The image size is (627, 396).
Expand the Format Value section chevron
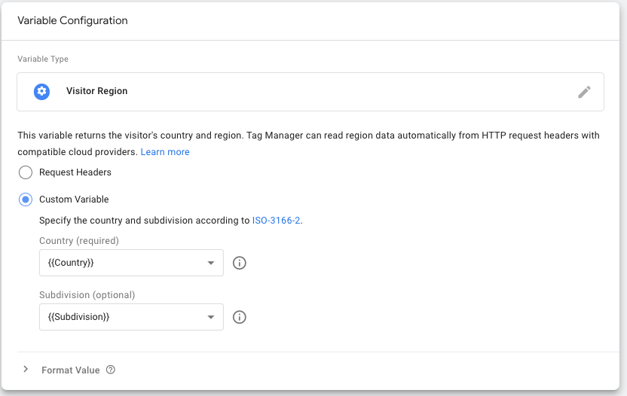(x=26, y=370)
